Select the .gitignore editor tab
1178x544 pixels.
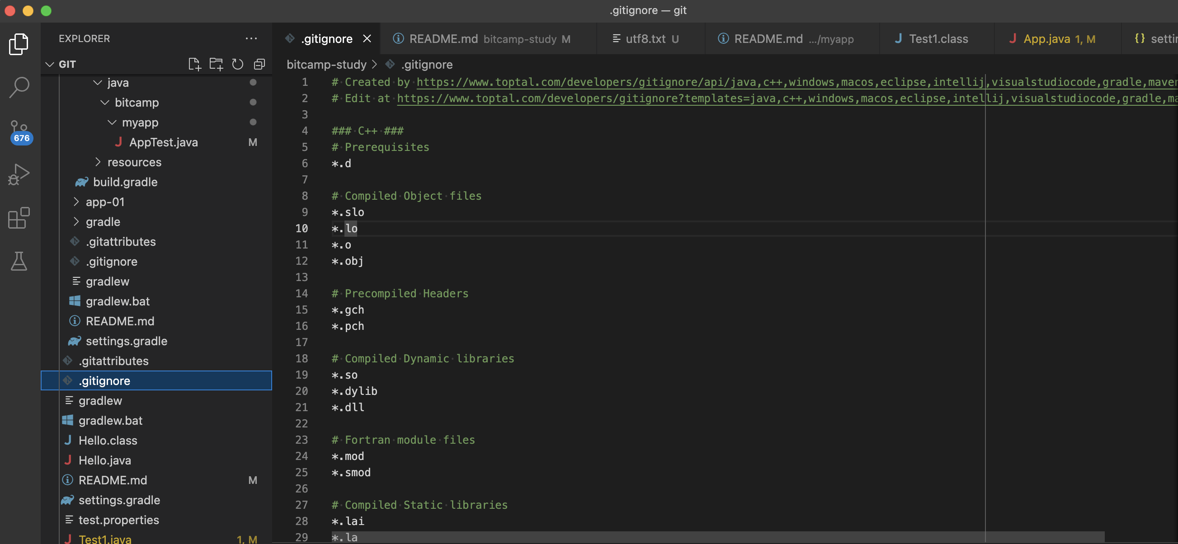pyautogui.click(x=326, y=39)
